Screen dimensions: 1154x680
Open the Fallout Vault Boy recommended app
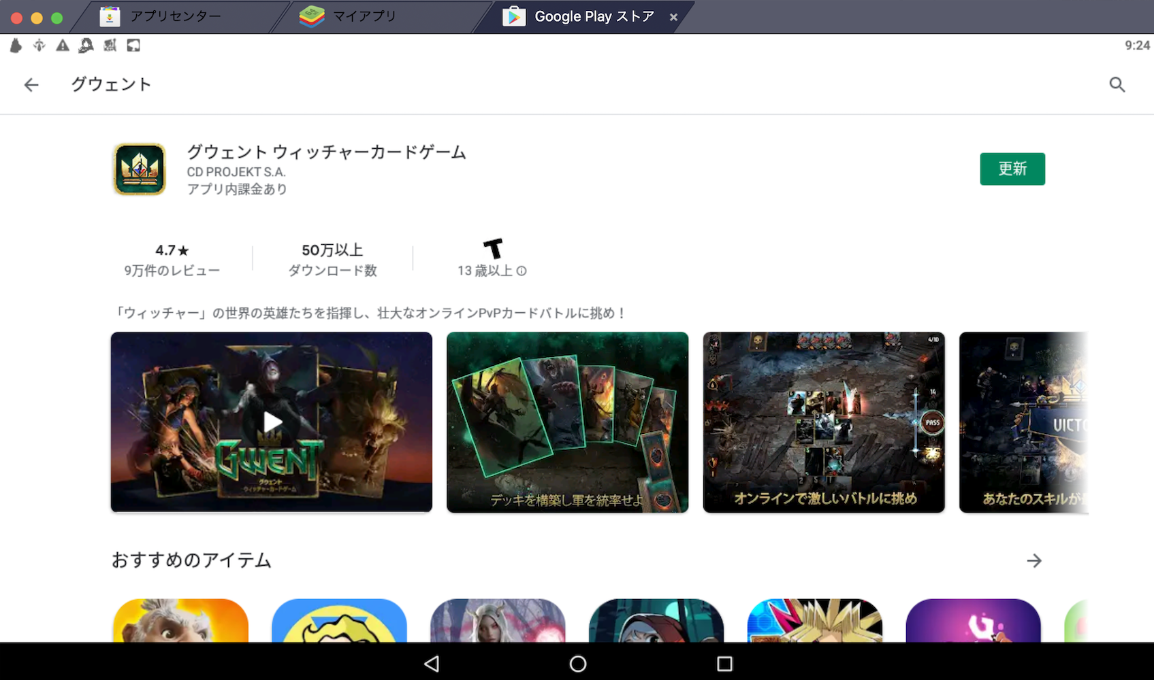[x=339, y=620]
